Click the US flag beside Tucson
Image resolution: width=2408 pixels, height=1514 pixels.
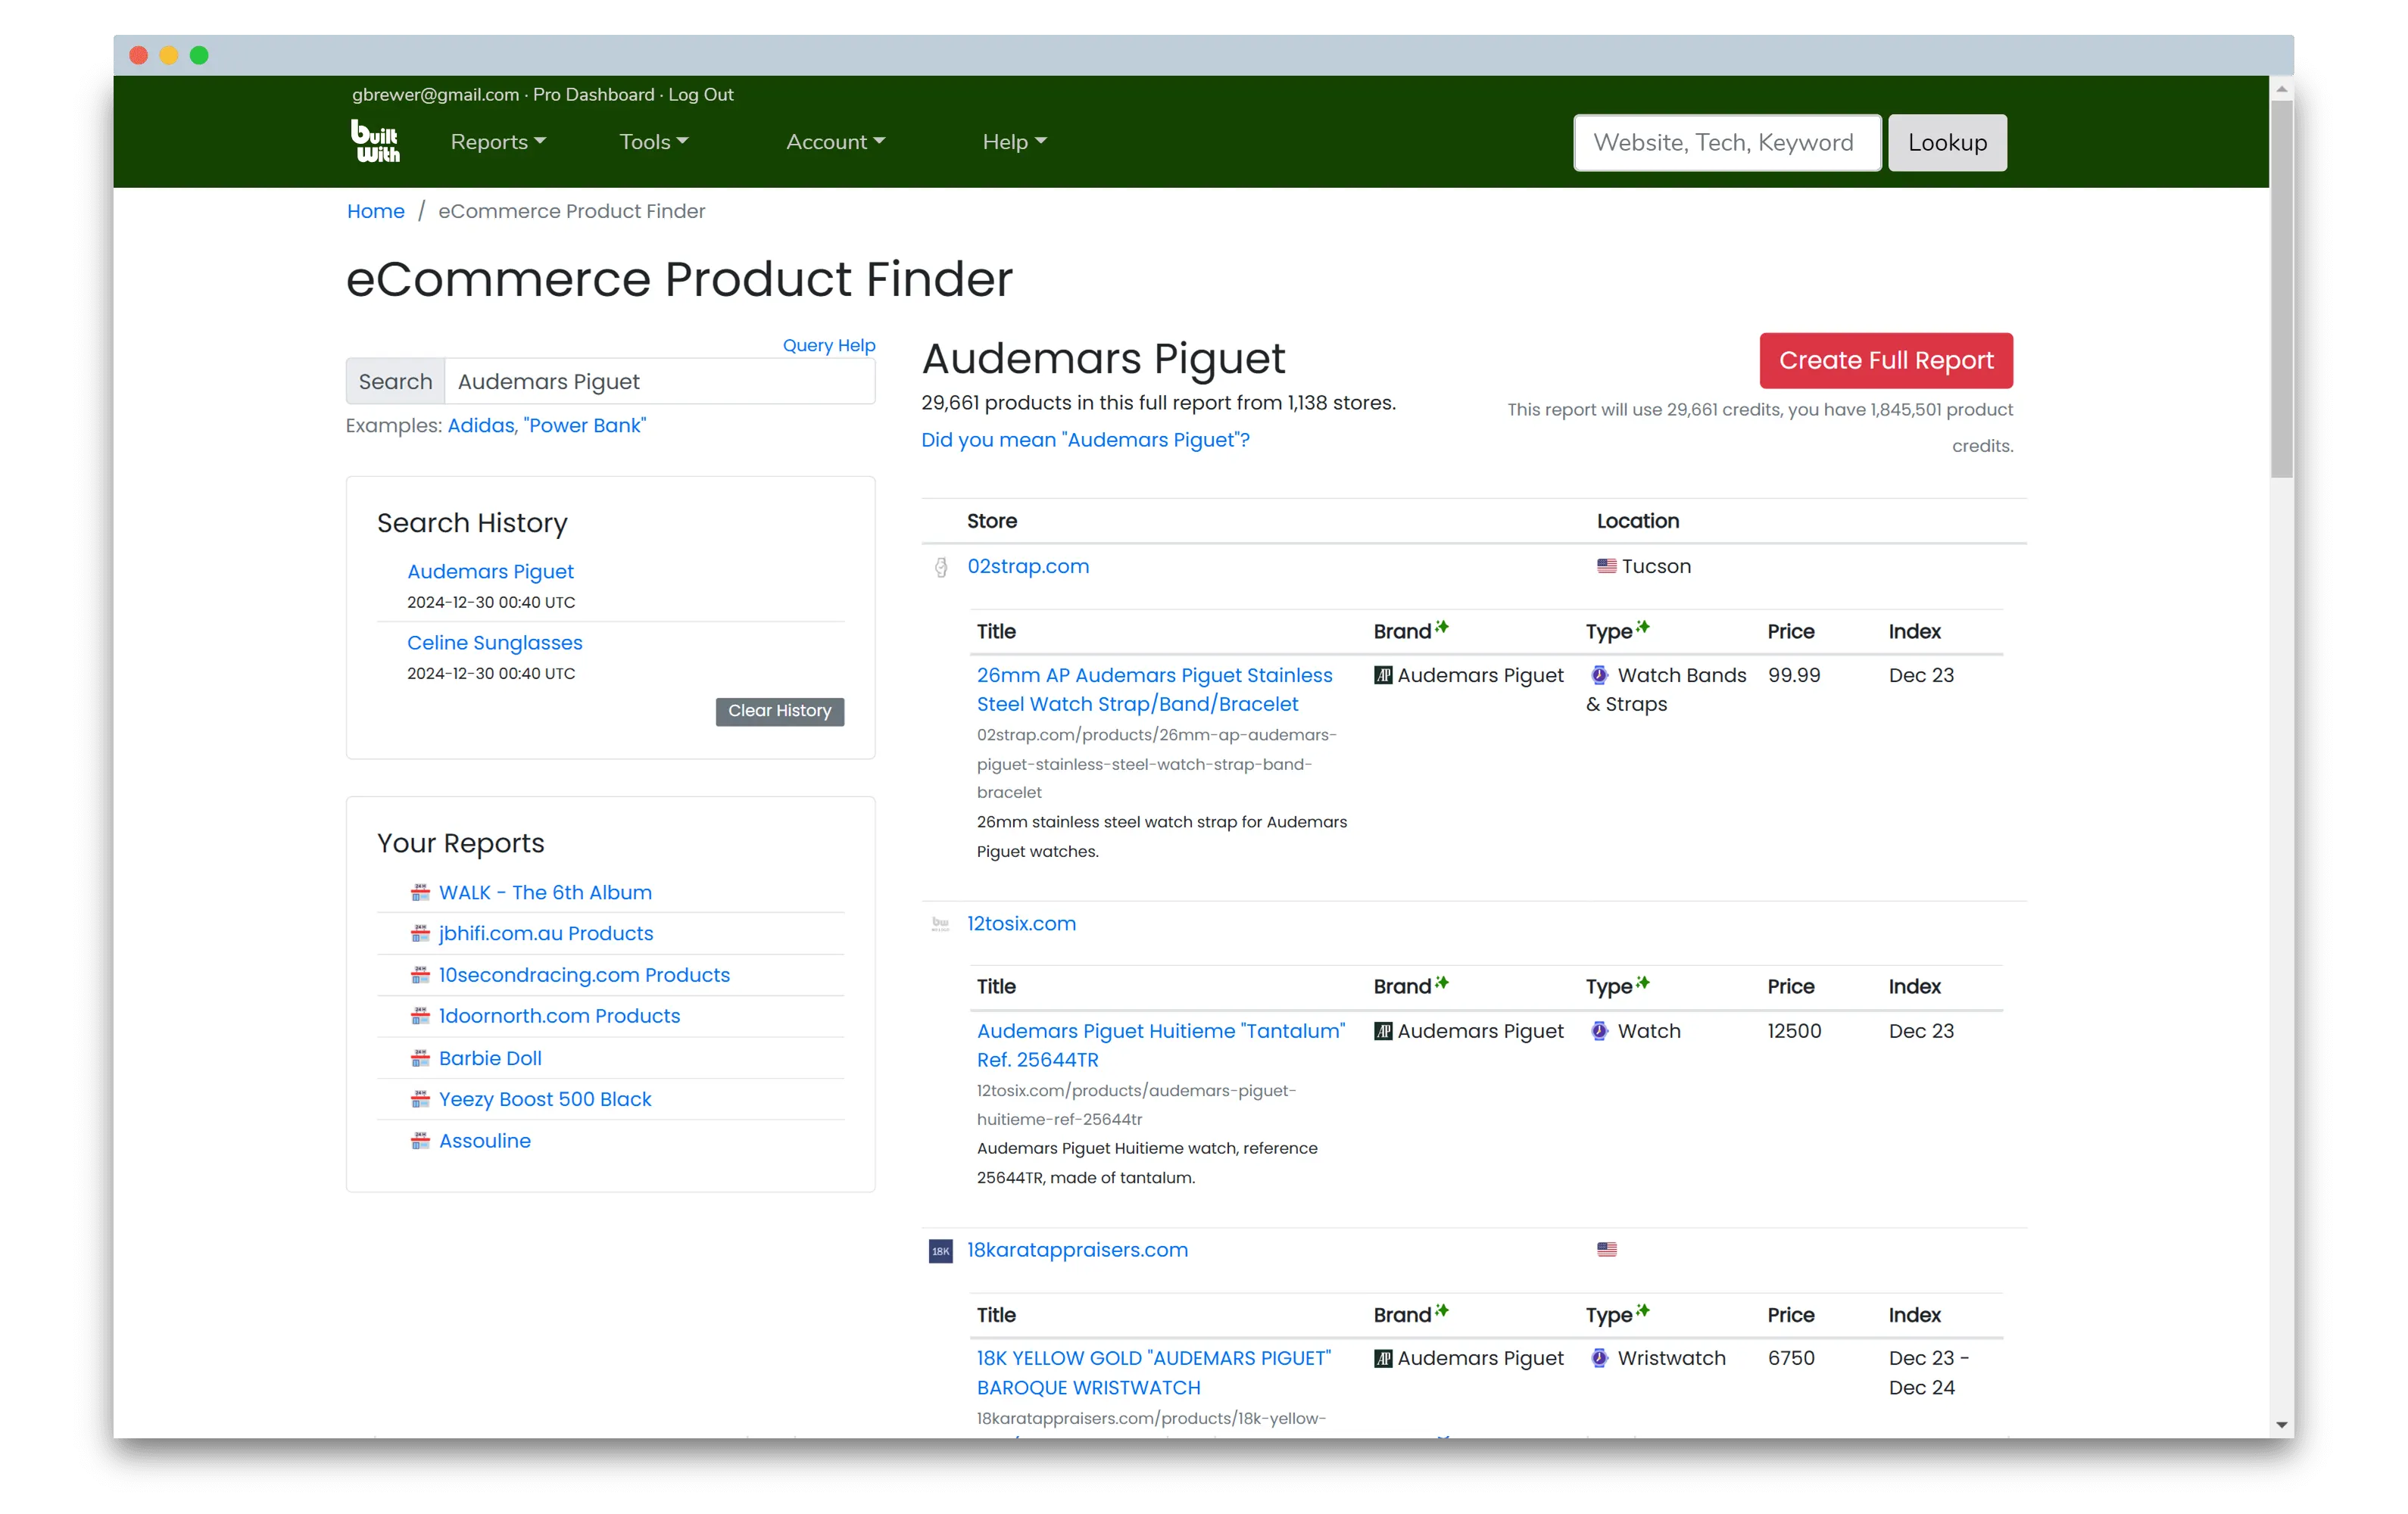pyautogui.click(x=1606, y=566)
